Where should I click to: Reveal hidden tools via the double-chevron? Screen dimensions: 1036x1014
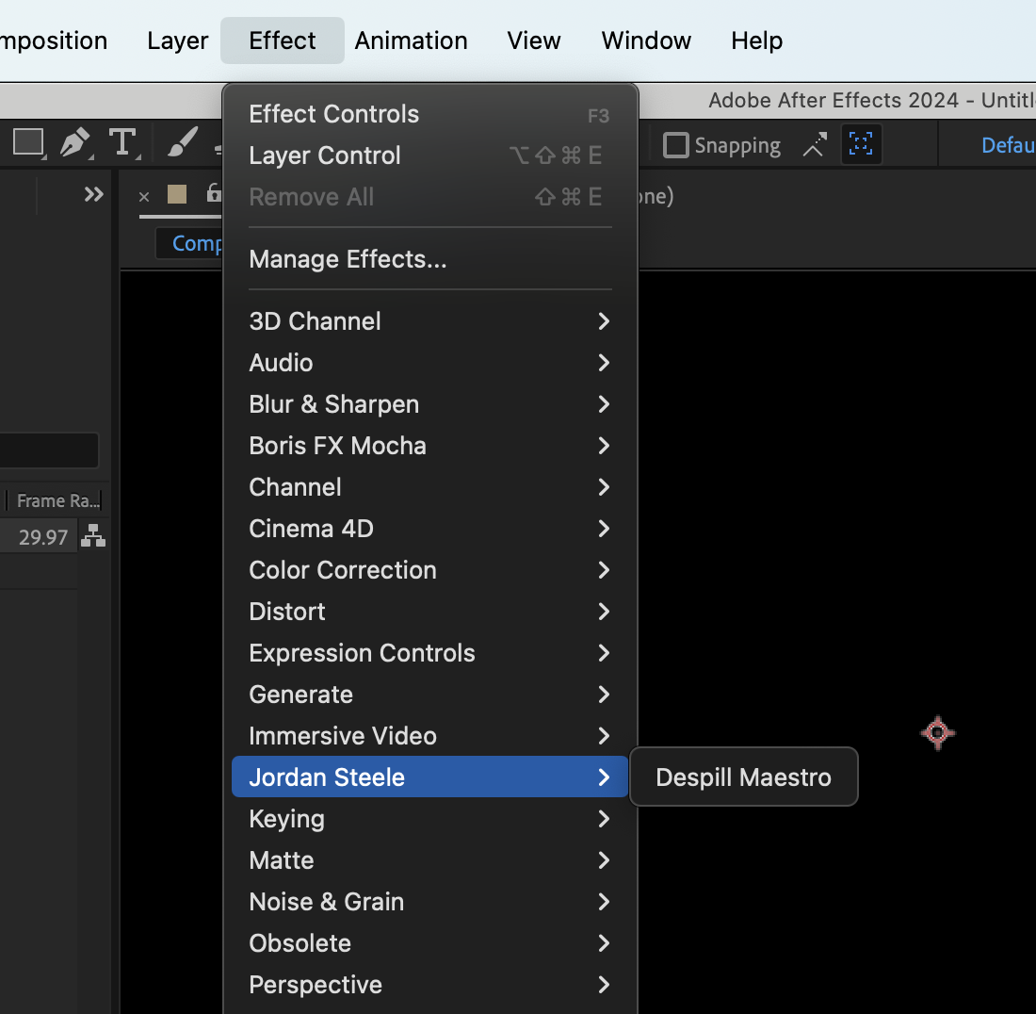pyautogui.click(x=93, y=194)
